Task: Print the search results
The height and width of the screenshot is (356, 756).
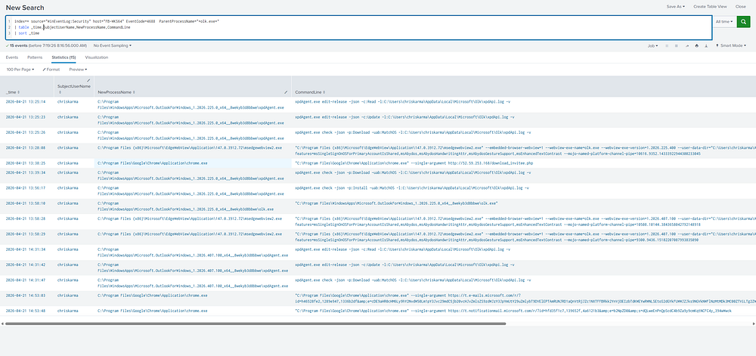Action: (x=696, y=46)
